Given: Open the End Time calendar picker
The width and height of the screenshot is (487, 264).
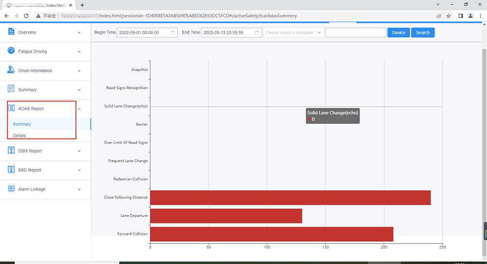Looking at the screenshot, I should coord(257,33).
